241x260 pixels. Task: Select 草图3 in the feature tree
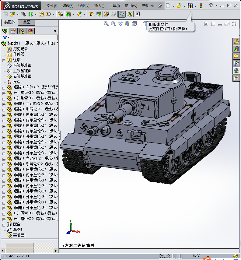(x=18, y=230)
